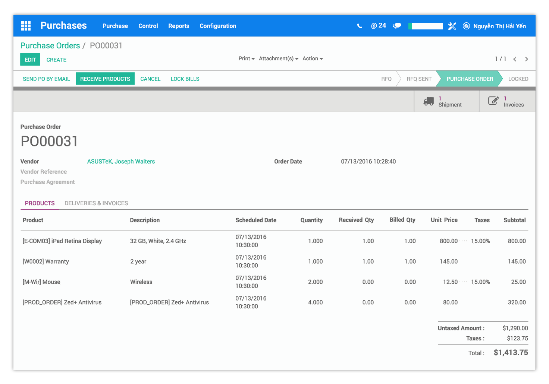Click the RECEIVE PRODUCTS button
Viewport: 549px width, 384px height.
click(x=105, y=79)
